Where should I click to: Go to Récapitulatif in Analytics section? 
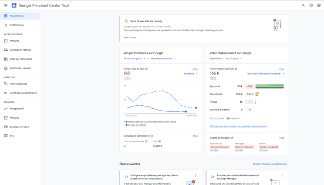17,109
